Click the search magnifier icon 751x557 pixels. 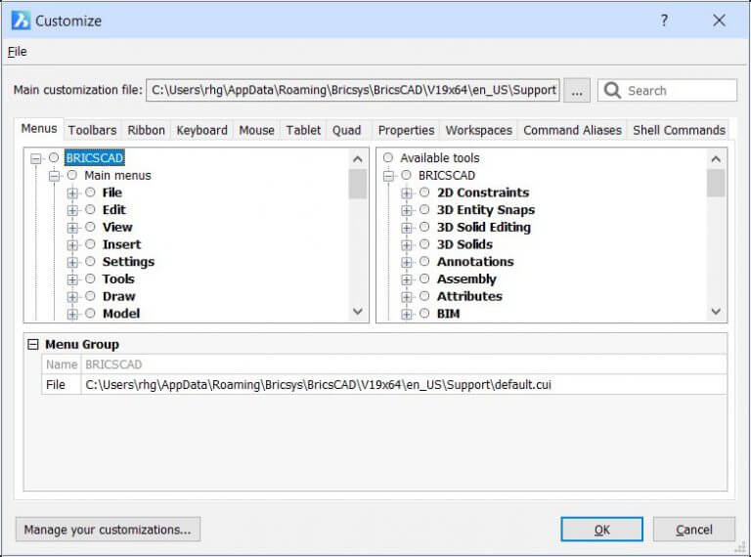[x=612, y=90]
